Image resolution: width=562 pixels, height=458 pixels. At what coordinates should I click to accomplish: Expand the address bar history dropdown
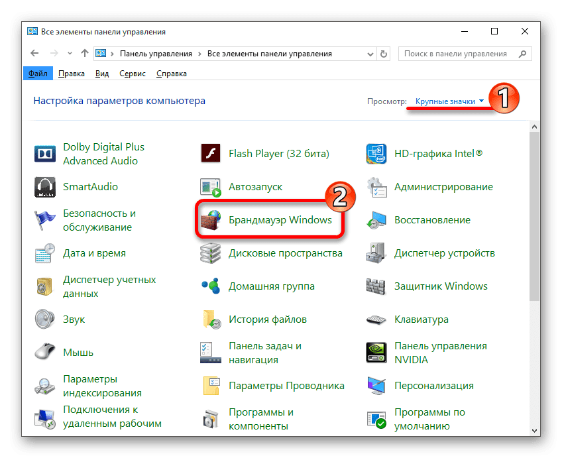[x=370, y=54]
